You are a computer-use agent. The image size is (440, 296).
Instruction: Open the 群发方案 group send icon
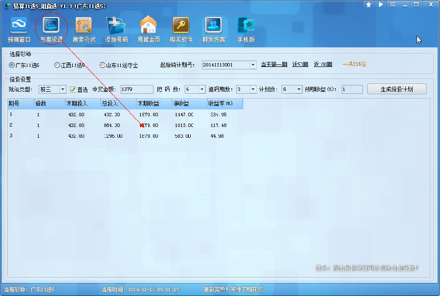coord(214,29)
